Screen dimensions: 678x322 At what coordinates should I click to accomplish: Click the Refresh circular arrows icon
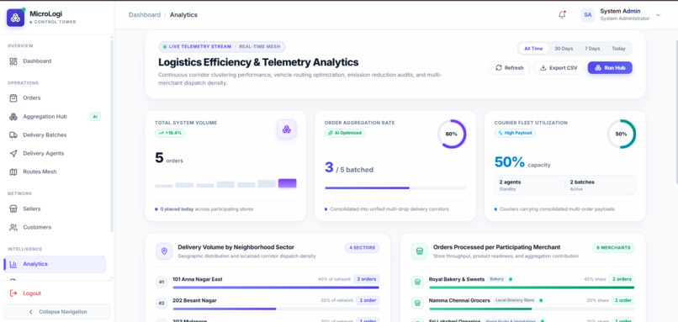pos(499,68)
